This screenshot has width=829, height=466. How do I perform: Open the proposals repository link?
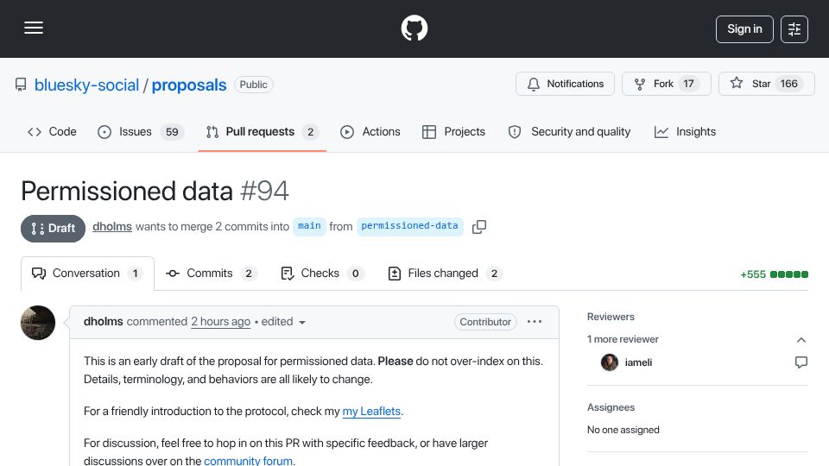point(189,85)
